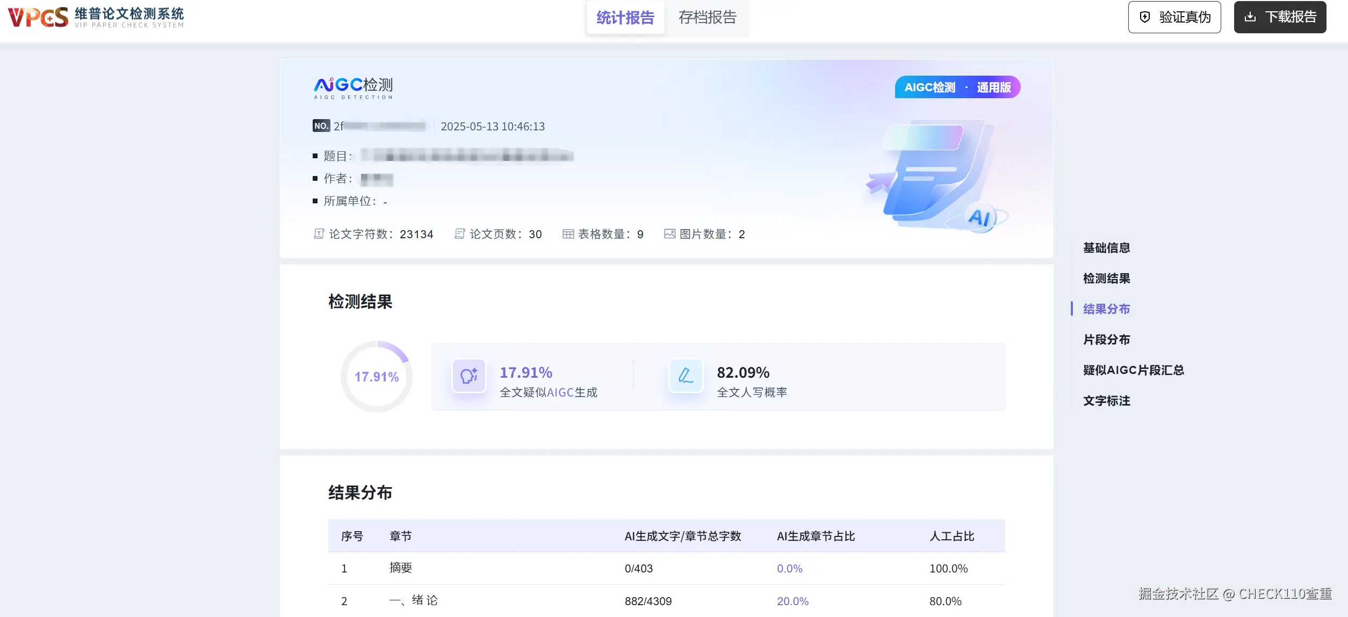The width and height of the screenshot is (1348, 617).
Task: Click the pen icon beside 82.09%
Action: (686, 376)
